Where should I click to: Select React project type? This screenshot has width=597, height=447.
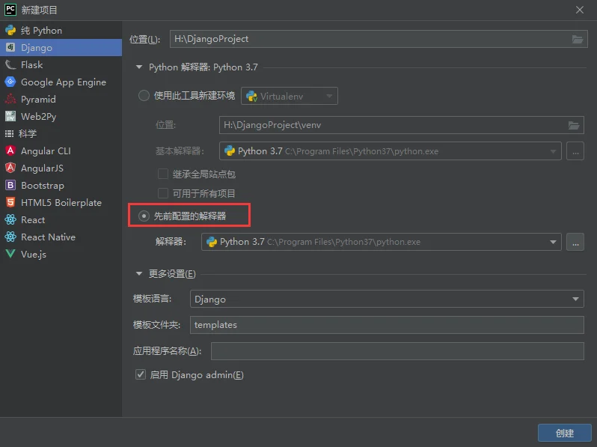(61, 219)
